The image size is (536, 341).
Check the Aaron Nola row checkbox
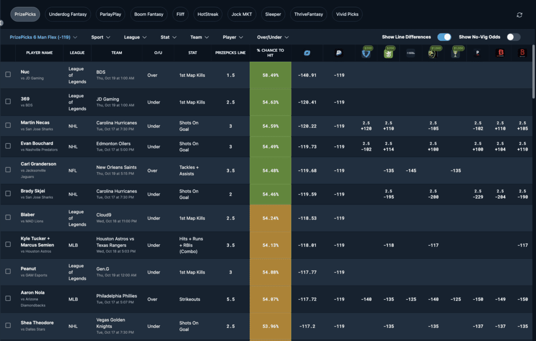point(8,298)
